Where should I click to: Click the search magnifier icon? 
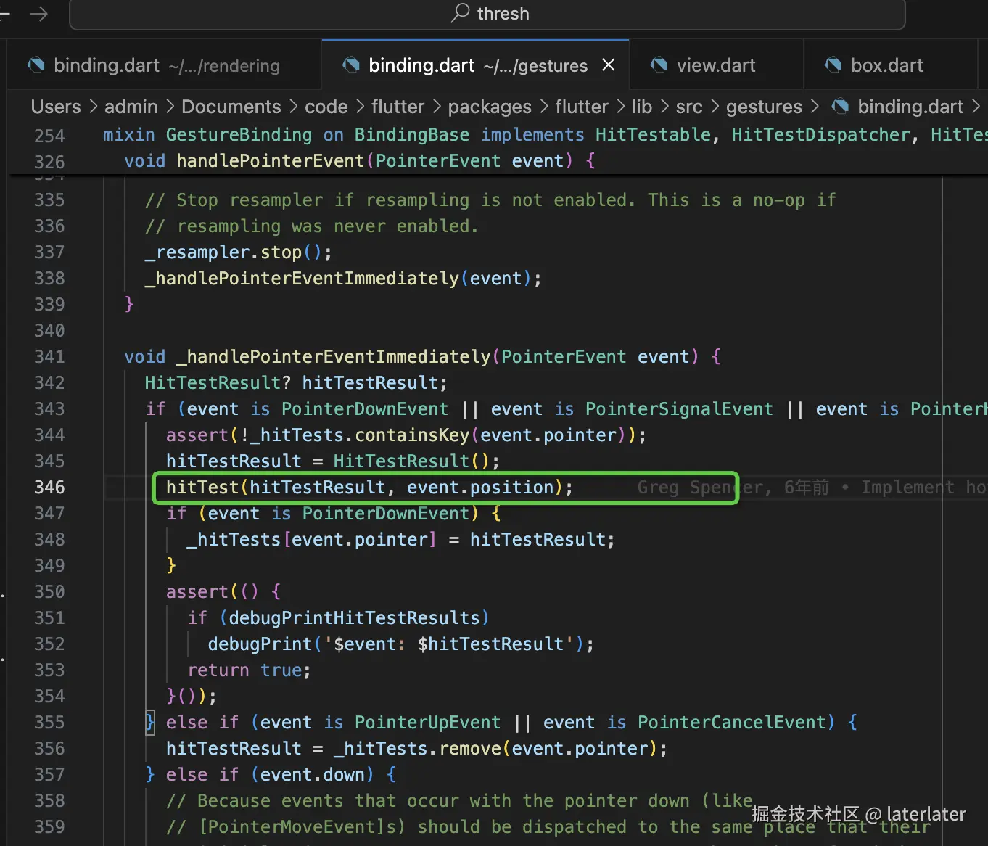tap(460, 13)
